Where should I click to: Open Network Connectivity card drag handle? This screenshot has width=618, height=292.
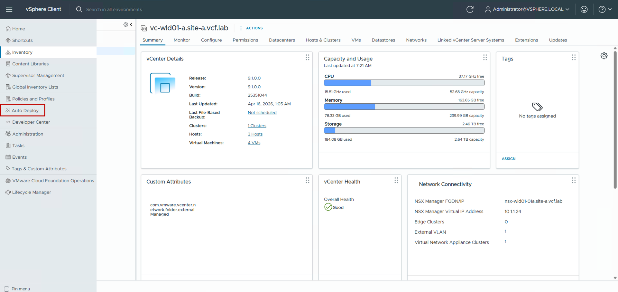tap(574, 180)
